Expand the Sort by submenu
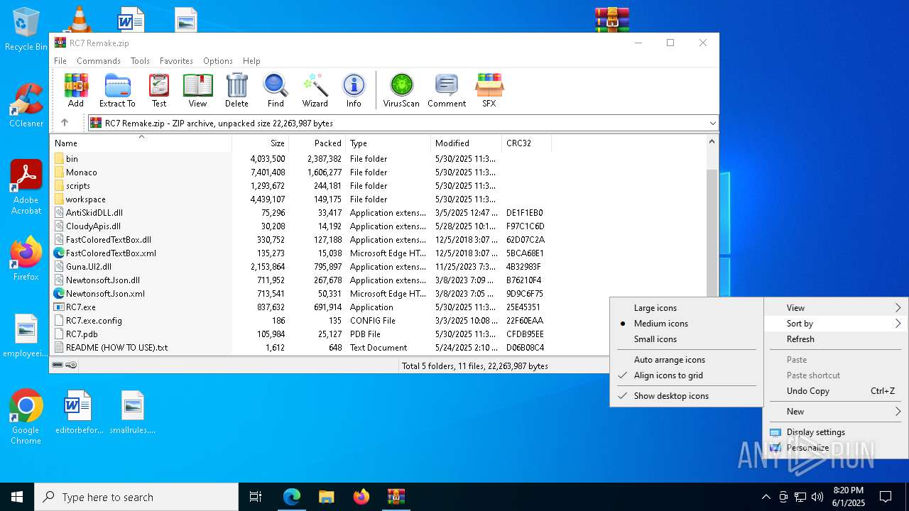909x511 pixels. click(836, 324)
